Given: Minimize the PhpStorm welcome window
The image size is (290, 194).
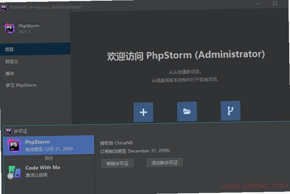Looking at the screenshot, I should [258, 4].
